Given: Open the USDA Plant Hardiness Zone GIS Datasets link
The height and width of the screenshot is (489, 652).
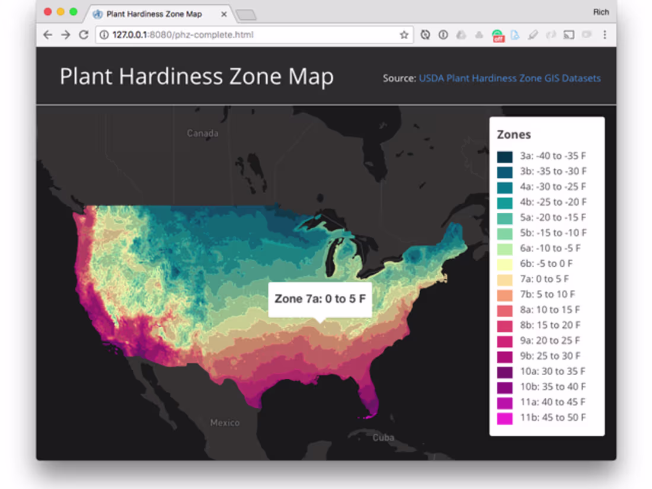Looking at the screenshot, I should click(x=510, y=78).
